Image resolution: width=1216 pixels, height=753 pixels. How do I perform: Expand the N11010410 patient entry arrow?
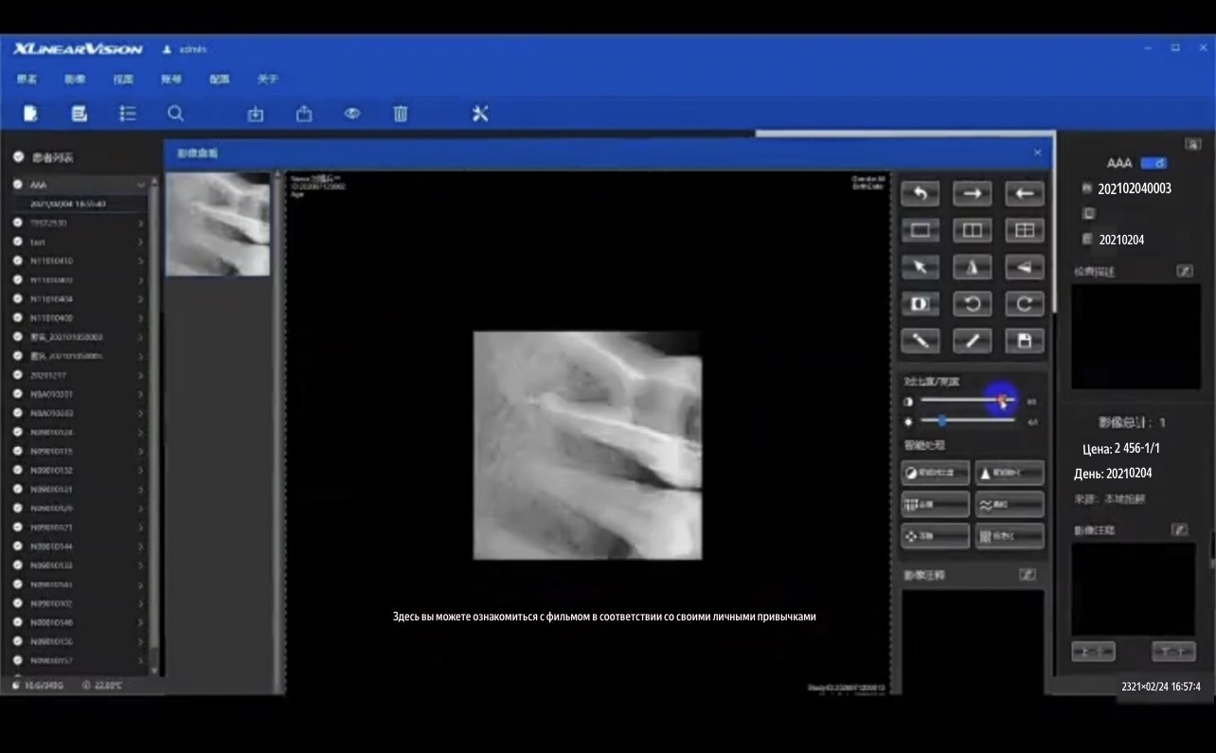point(141,260)
